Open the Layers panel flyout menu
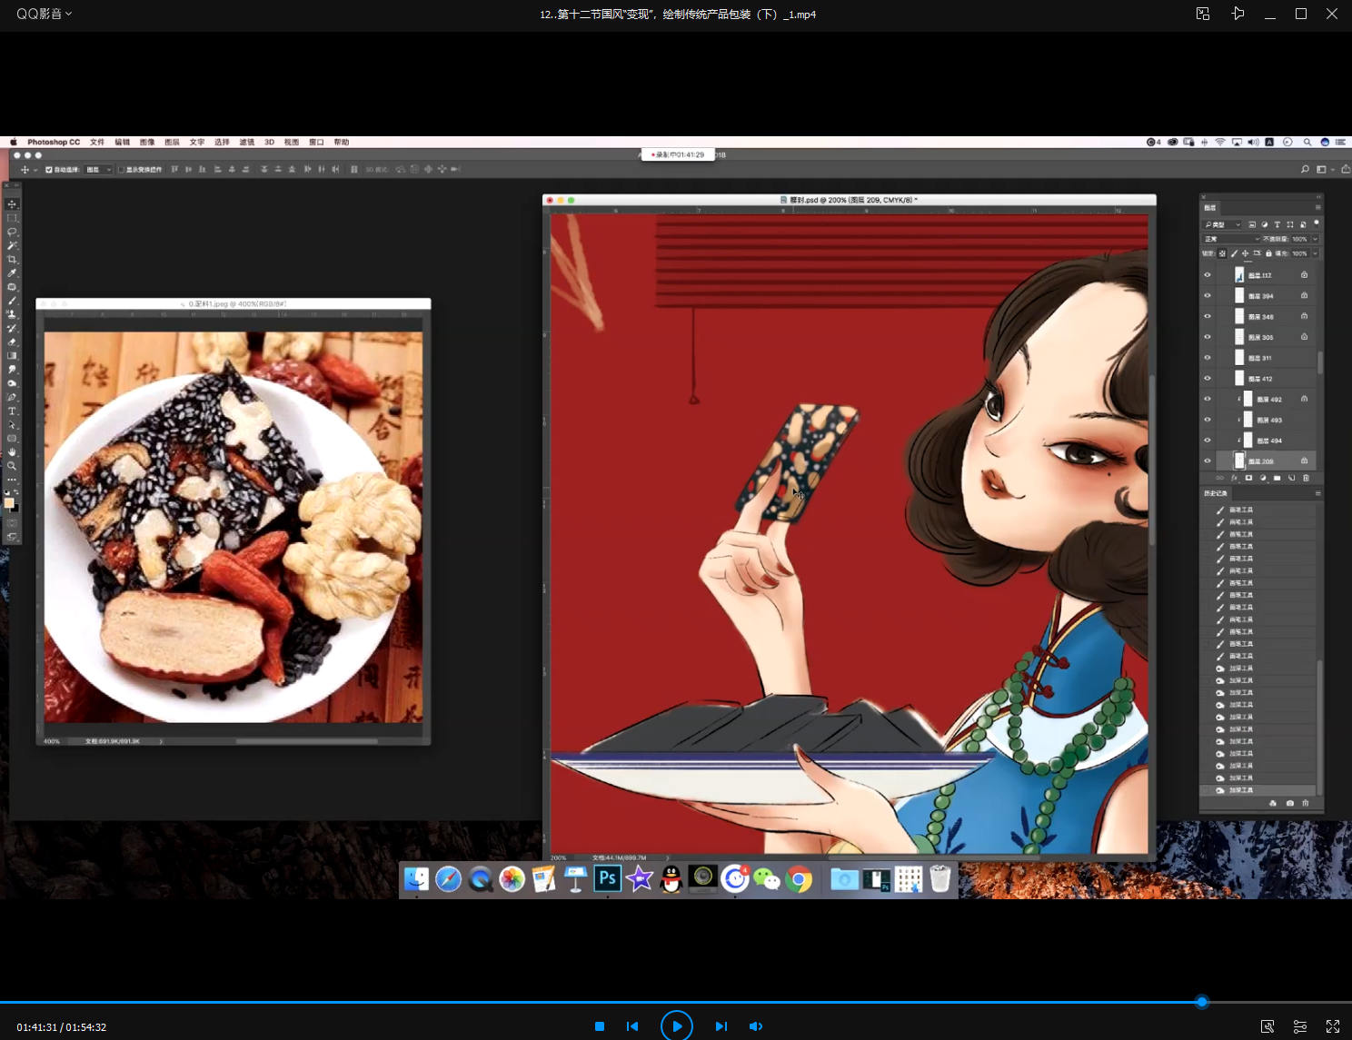This screenshot has height=1040, width=1352. pyautogui.click(x=1317, y=207)
